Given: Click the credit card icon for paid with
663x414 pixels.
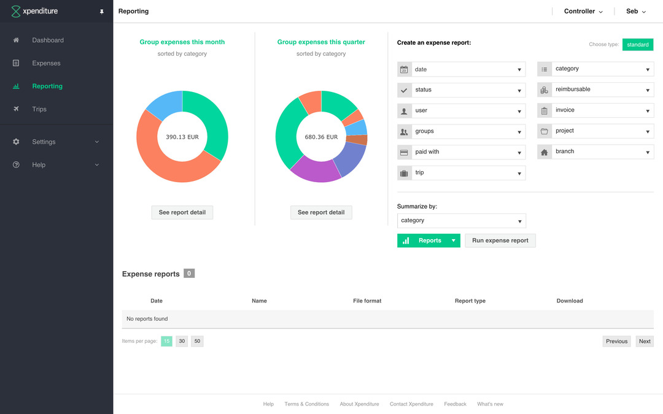Looking at the screenshot, I should pyautogui.click(x=403, y=151).
